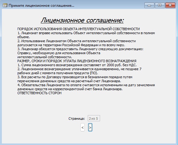Go back a page with the < button

83,127
